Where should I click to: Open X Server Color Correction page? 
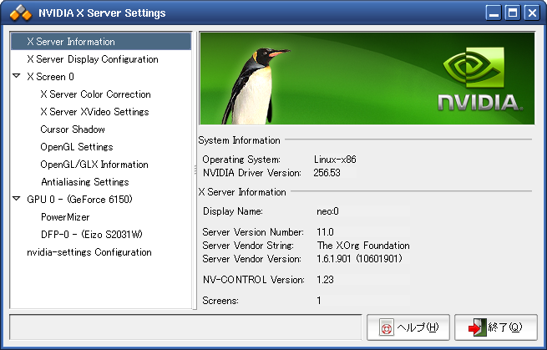click(95, 94)
